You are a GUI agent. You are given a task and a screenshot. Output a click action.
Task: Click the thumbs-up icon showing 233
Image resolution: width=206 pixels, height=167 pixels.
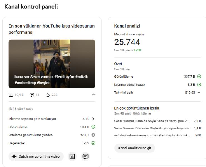click(47, 95)
